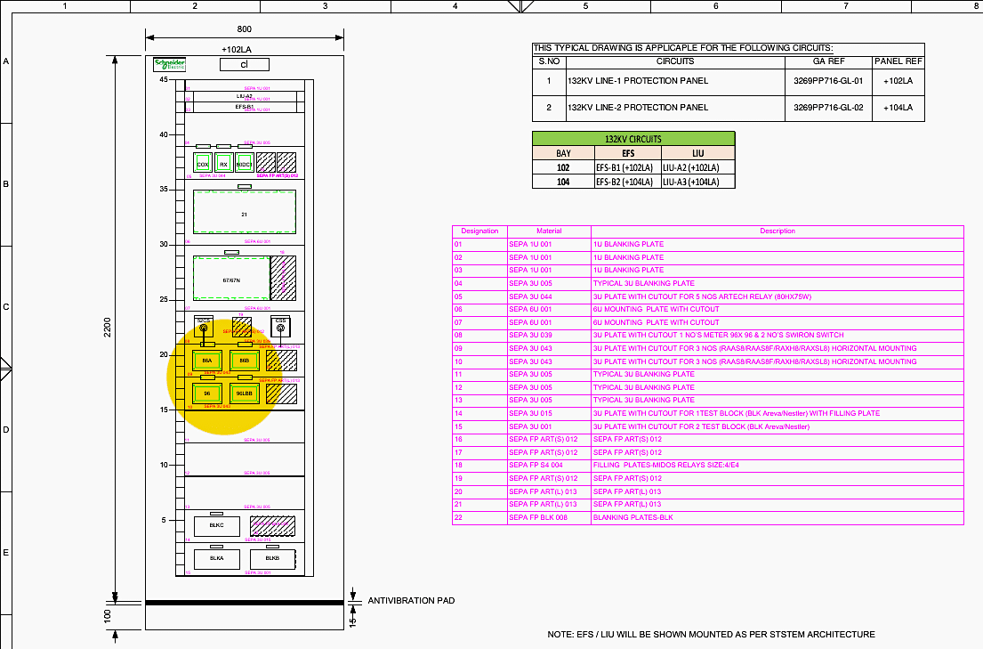Click SEPA FP S4 004 material cell
The image size is (983, 649).
coord(549,466)
